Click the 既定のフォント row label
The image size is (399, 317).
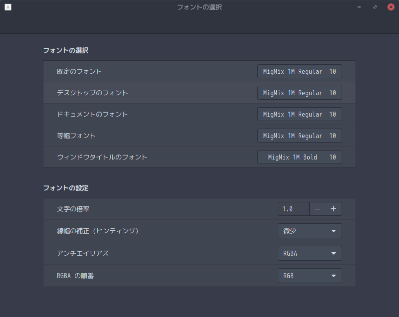80,72
